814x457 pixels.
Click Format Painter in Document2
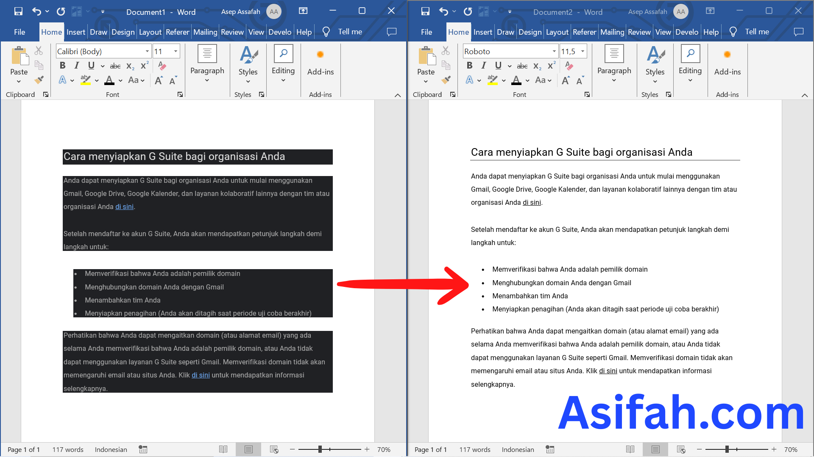(446, 80)
